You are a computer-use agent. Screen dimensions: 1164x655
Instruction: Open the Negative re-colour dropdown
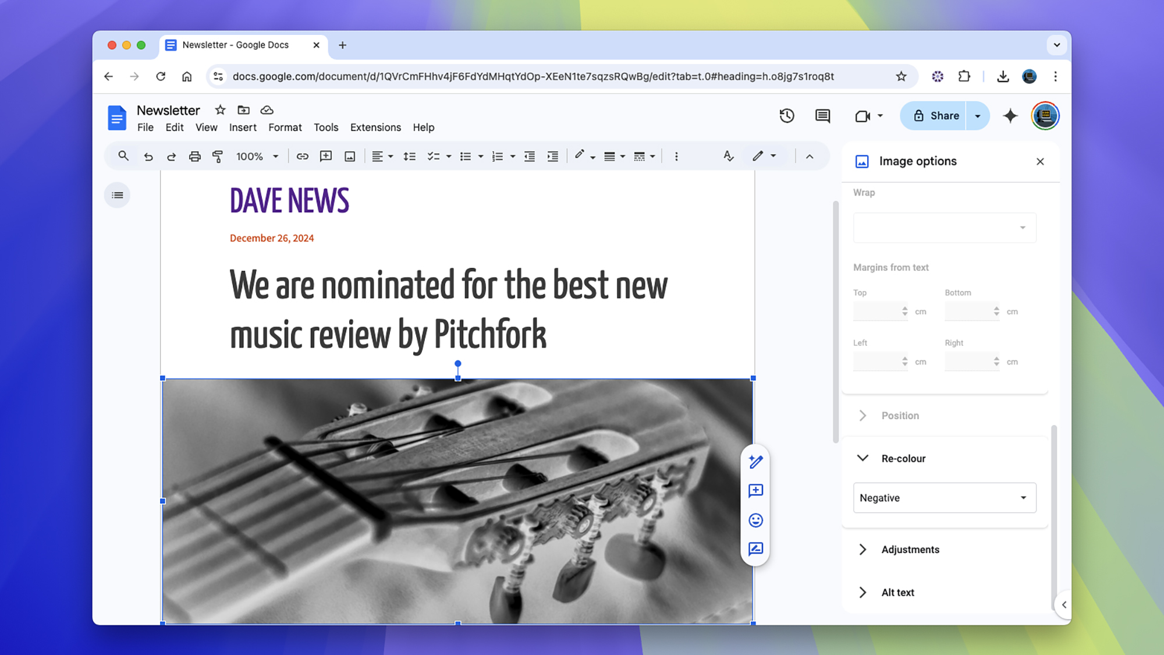pos(944,498)
